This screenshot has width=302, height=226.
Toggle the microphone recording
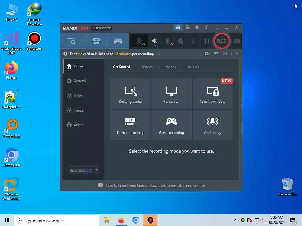(x=168, y=41)
